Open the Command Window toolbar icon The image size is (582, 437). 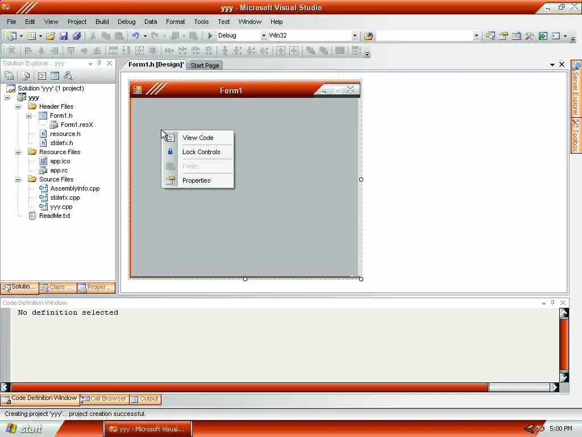pos(556,36)
